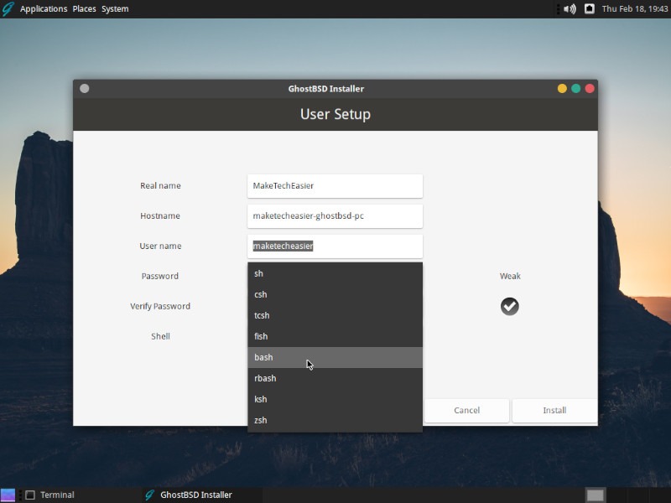671x503 pixels.
Task: Click inside the Hostname input field
Action: point(334,215)
